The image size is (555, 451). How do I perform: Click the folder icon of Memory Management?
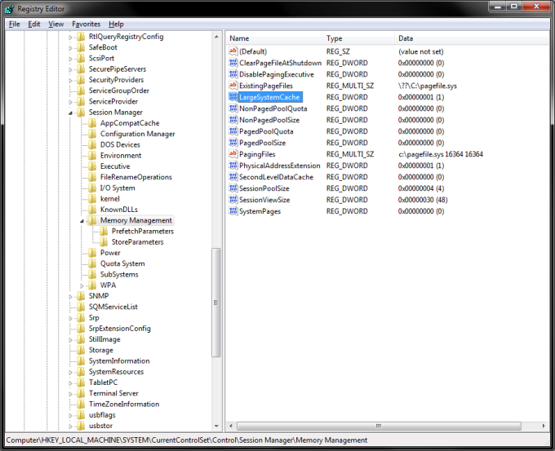tap(92, 220)
